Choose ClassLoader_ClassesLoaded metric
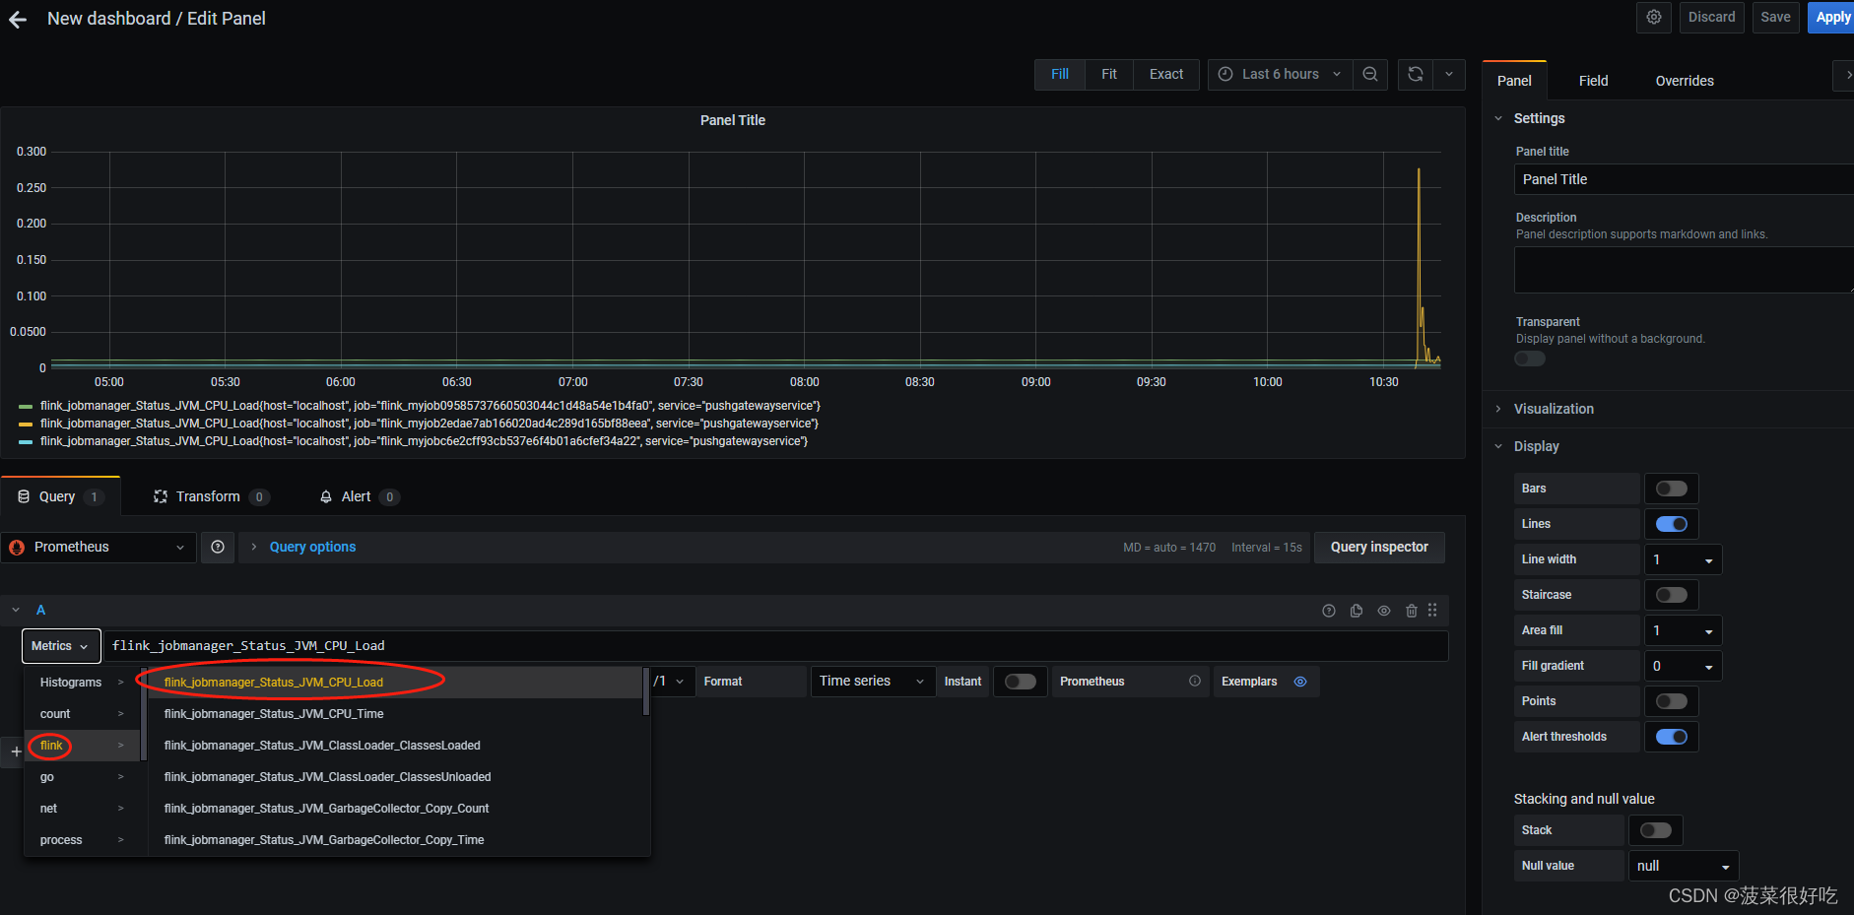This screenshot has height=915, width=1854. tap(396, 746)
